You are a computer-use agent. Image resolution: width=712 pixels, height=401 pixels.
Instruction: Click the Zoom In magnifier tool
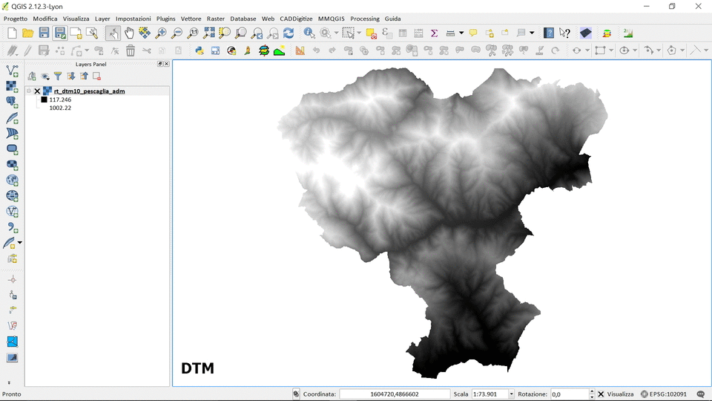[161, 33]
